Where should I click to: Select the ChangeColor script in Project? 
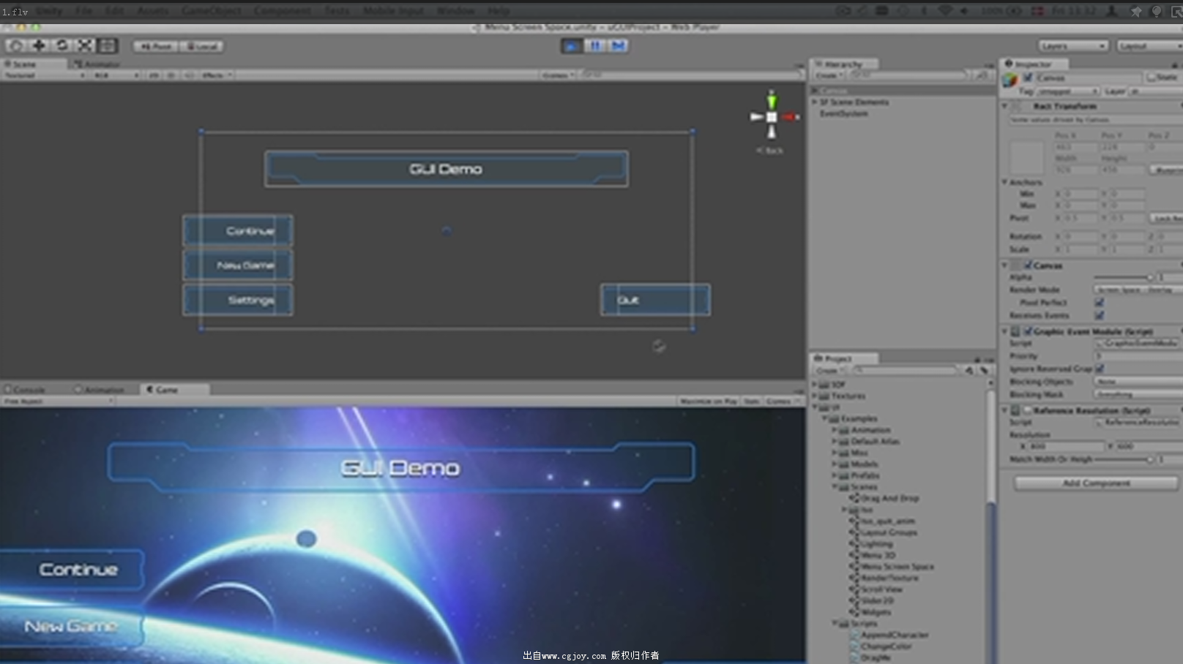[881, 646]
